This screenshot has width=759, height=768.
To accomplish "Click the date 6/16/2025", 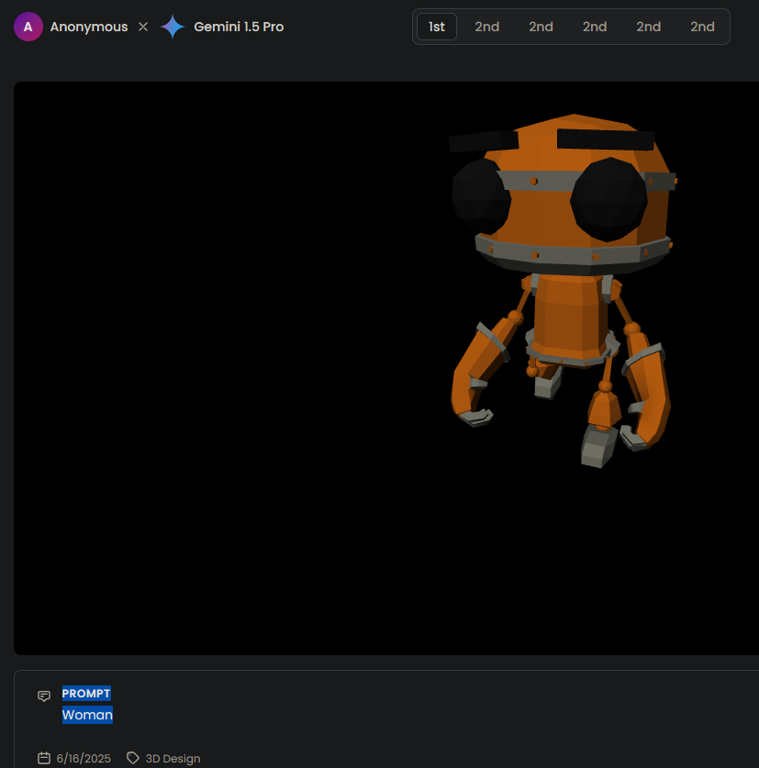I will point(84,758).
